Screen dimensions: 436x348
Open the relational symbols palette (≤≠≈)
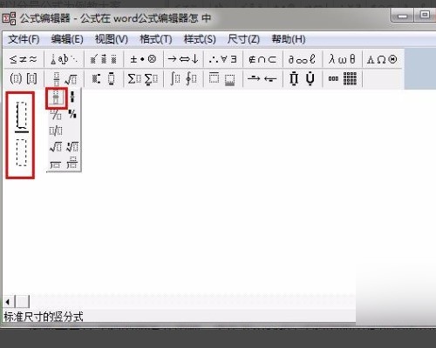pos(24,59)
